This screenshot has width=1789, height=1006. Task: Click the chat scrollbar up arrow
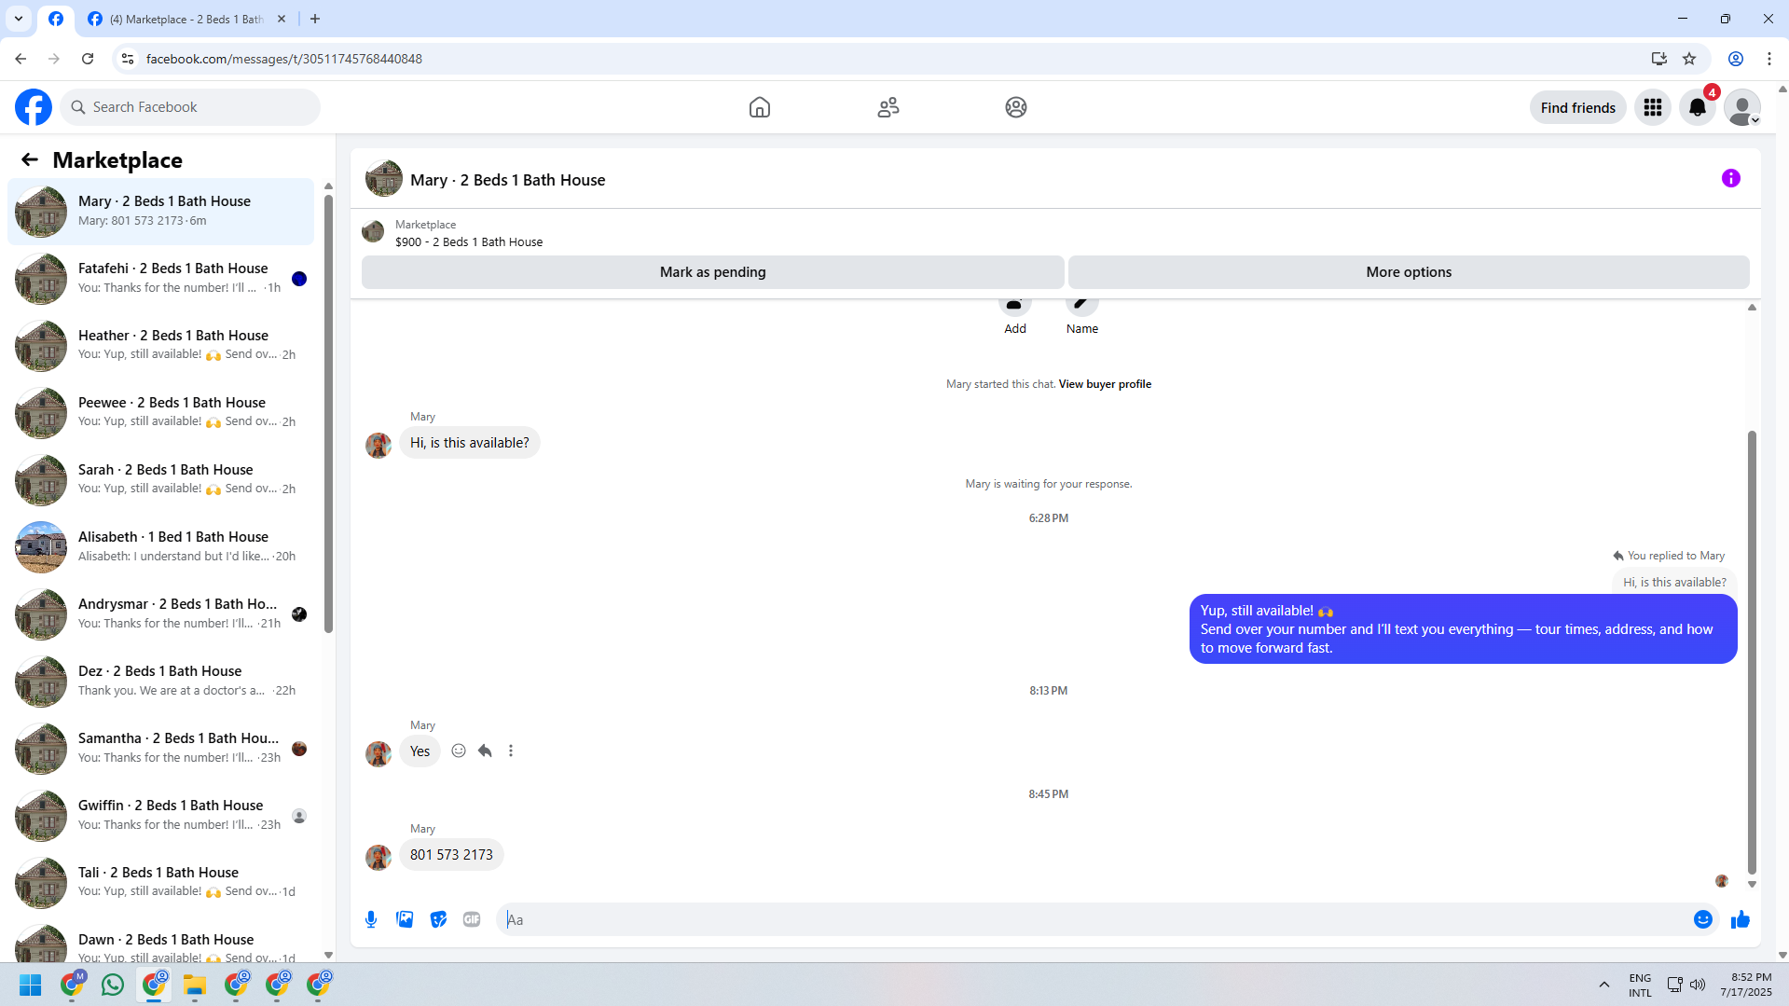tap(1752, 307)
